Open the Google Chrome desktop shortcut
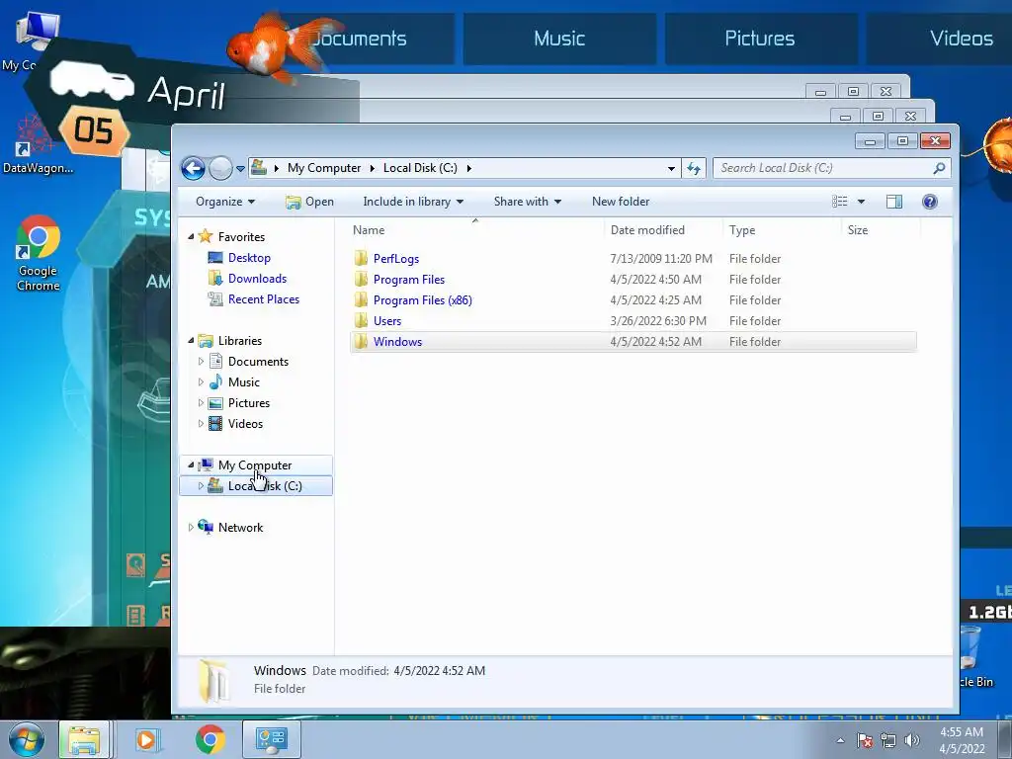 point(39,253)
